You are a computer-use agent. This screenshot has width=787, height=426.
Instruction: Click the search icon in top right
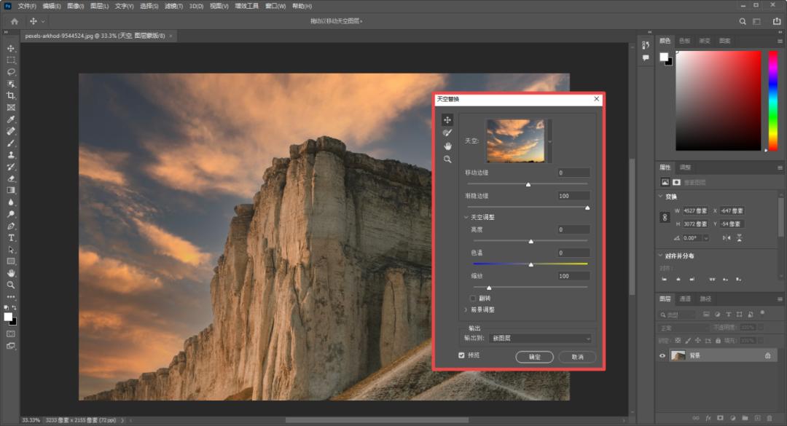point(743,21)
